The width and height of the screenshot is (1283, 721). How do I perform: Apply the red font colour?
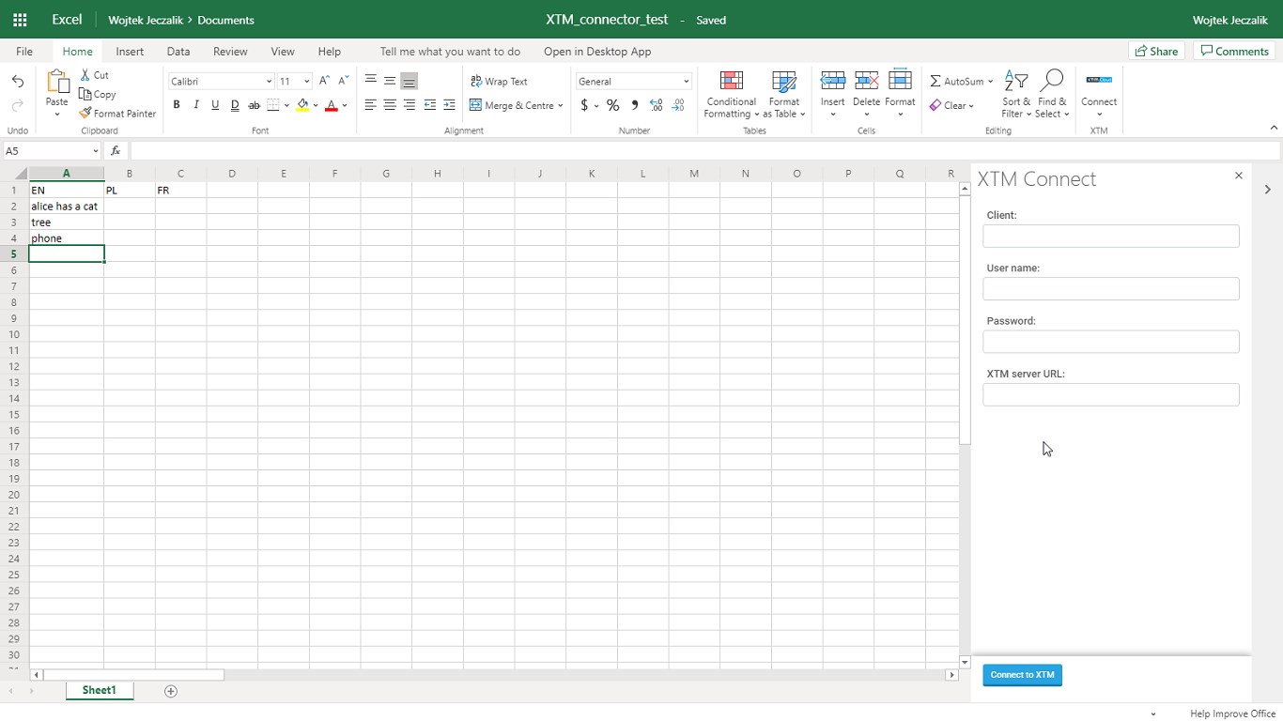331,105
